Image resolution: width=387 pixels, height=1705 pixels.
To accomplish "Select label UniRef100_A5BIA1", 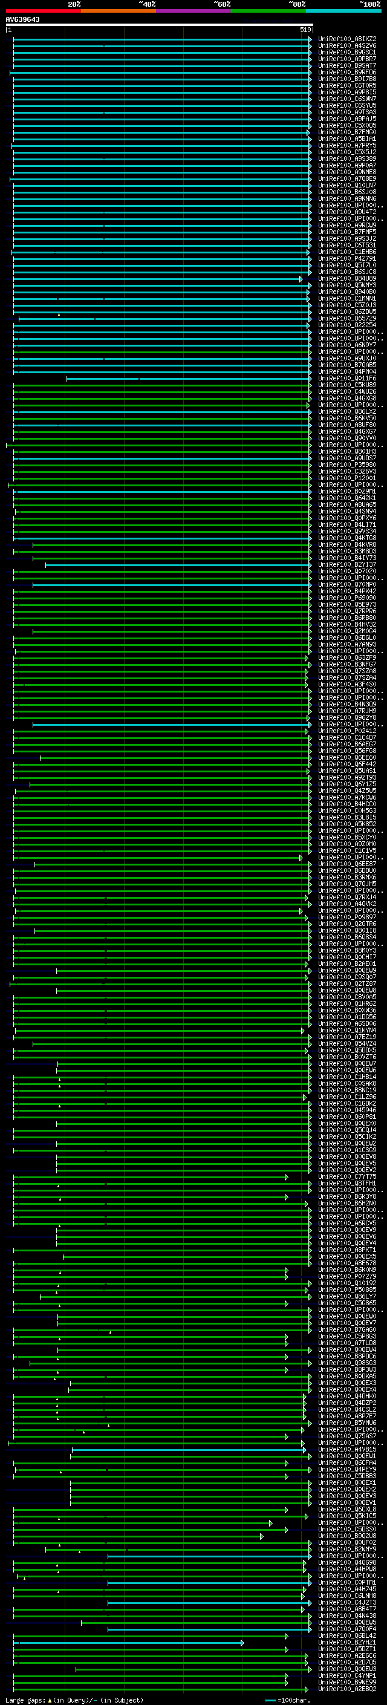I will click(347, 139).
